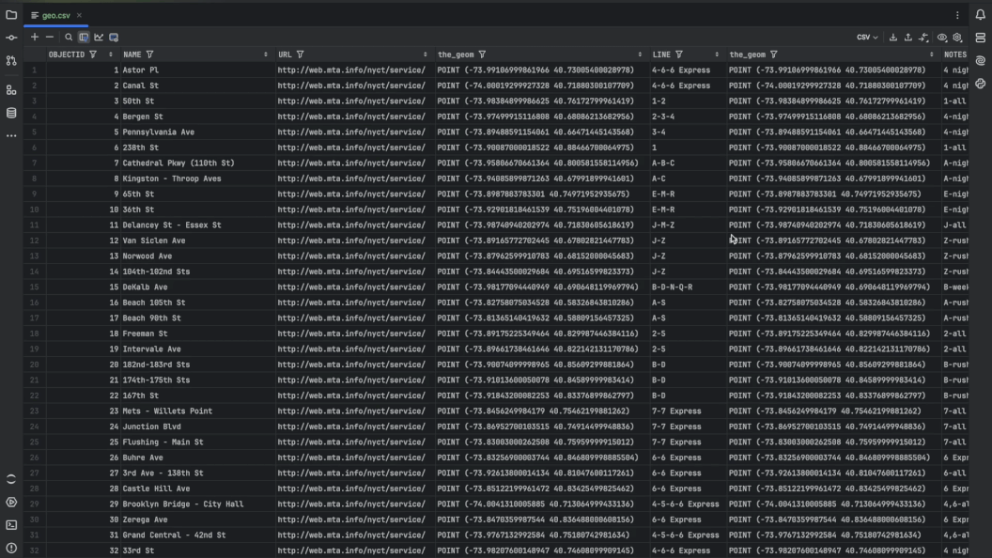Image resolution: width=992 pixels, height=558 pixels.
Task: Expand the CSV format dropdown
Action: 867,38
